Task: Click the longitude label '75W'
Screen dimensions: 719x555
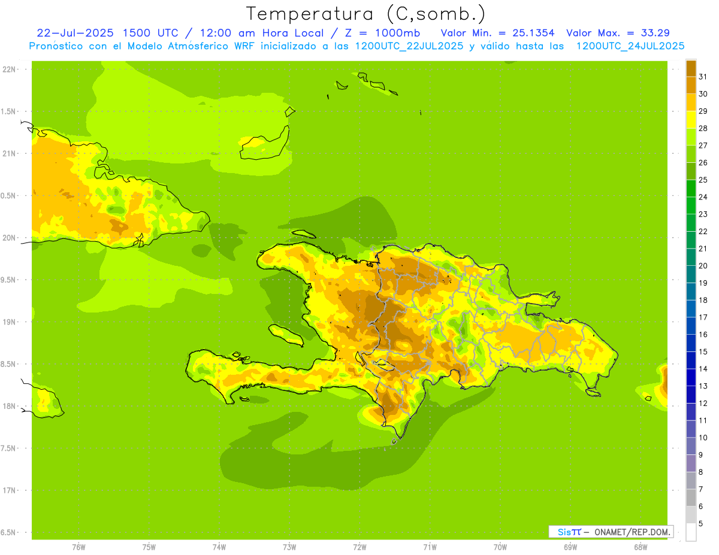Action: tap(149, 547)
